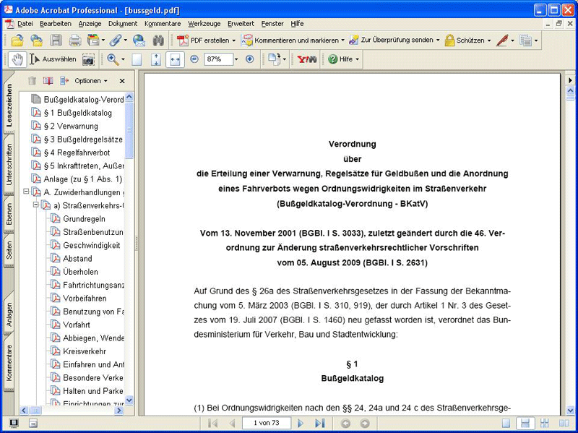Collapse the 'a) Straßenverkehrs' bookmark

35,205
